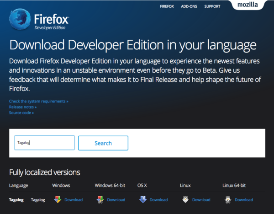Viewport: 274px width, 214px height.
Task: Click the Windows download icon for Tagalog
Action: click(58, 199)
